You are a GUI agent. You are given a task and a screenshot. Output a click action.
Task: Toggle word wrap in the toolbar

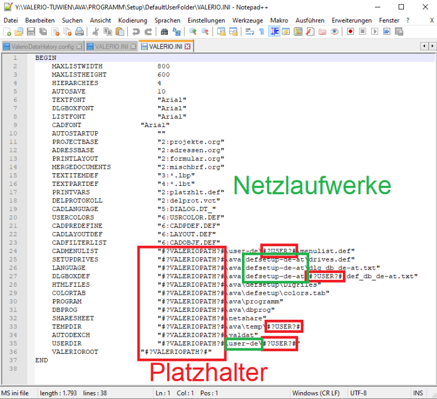tap(249, 32)
